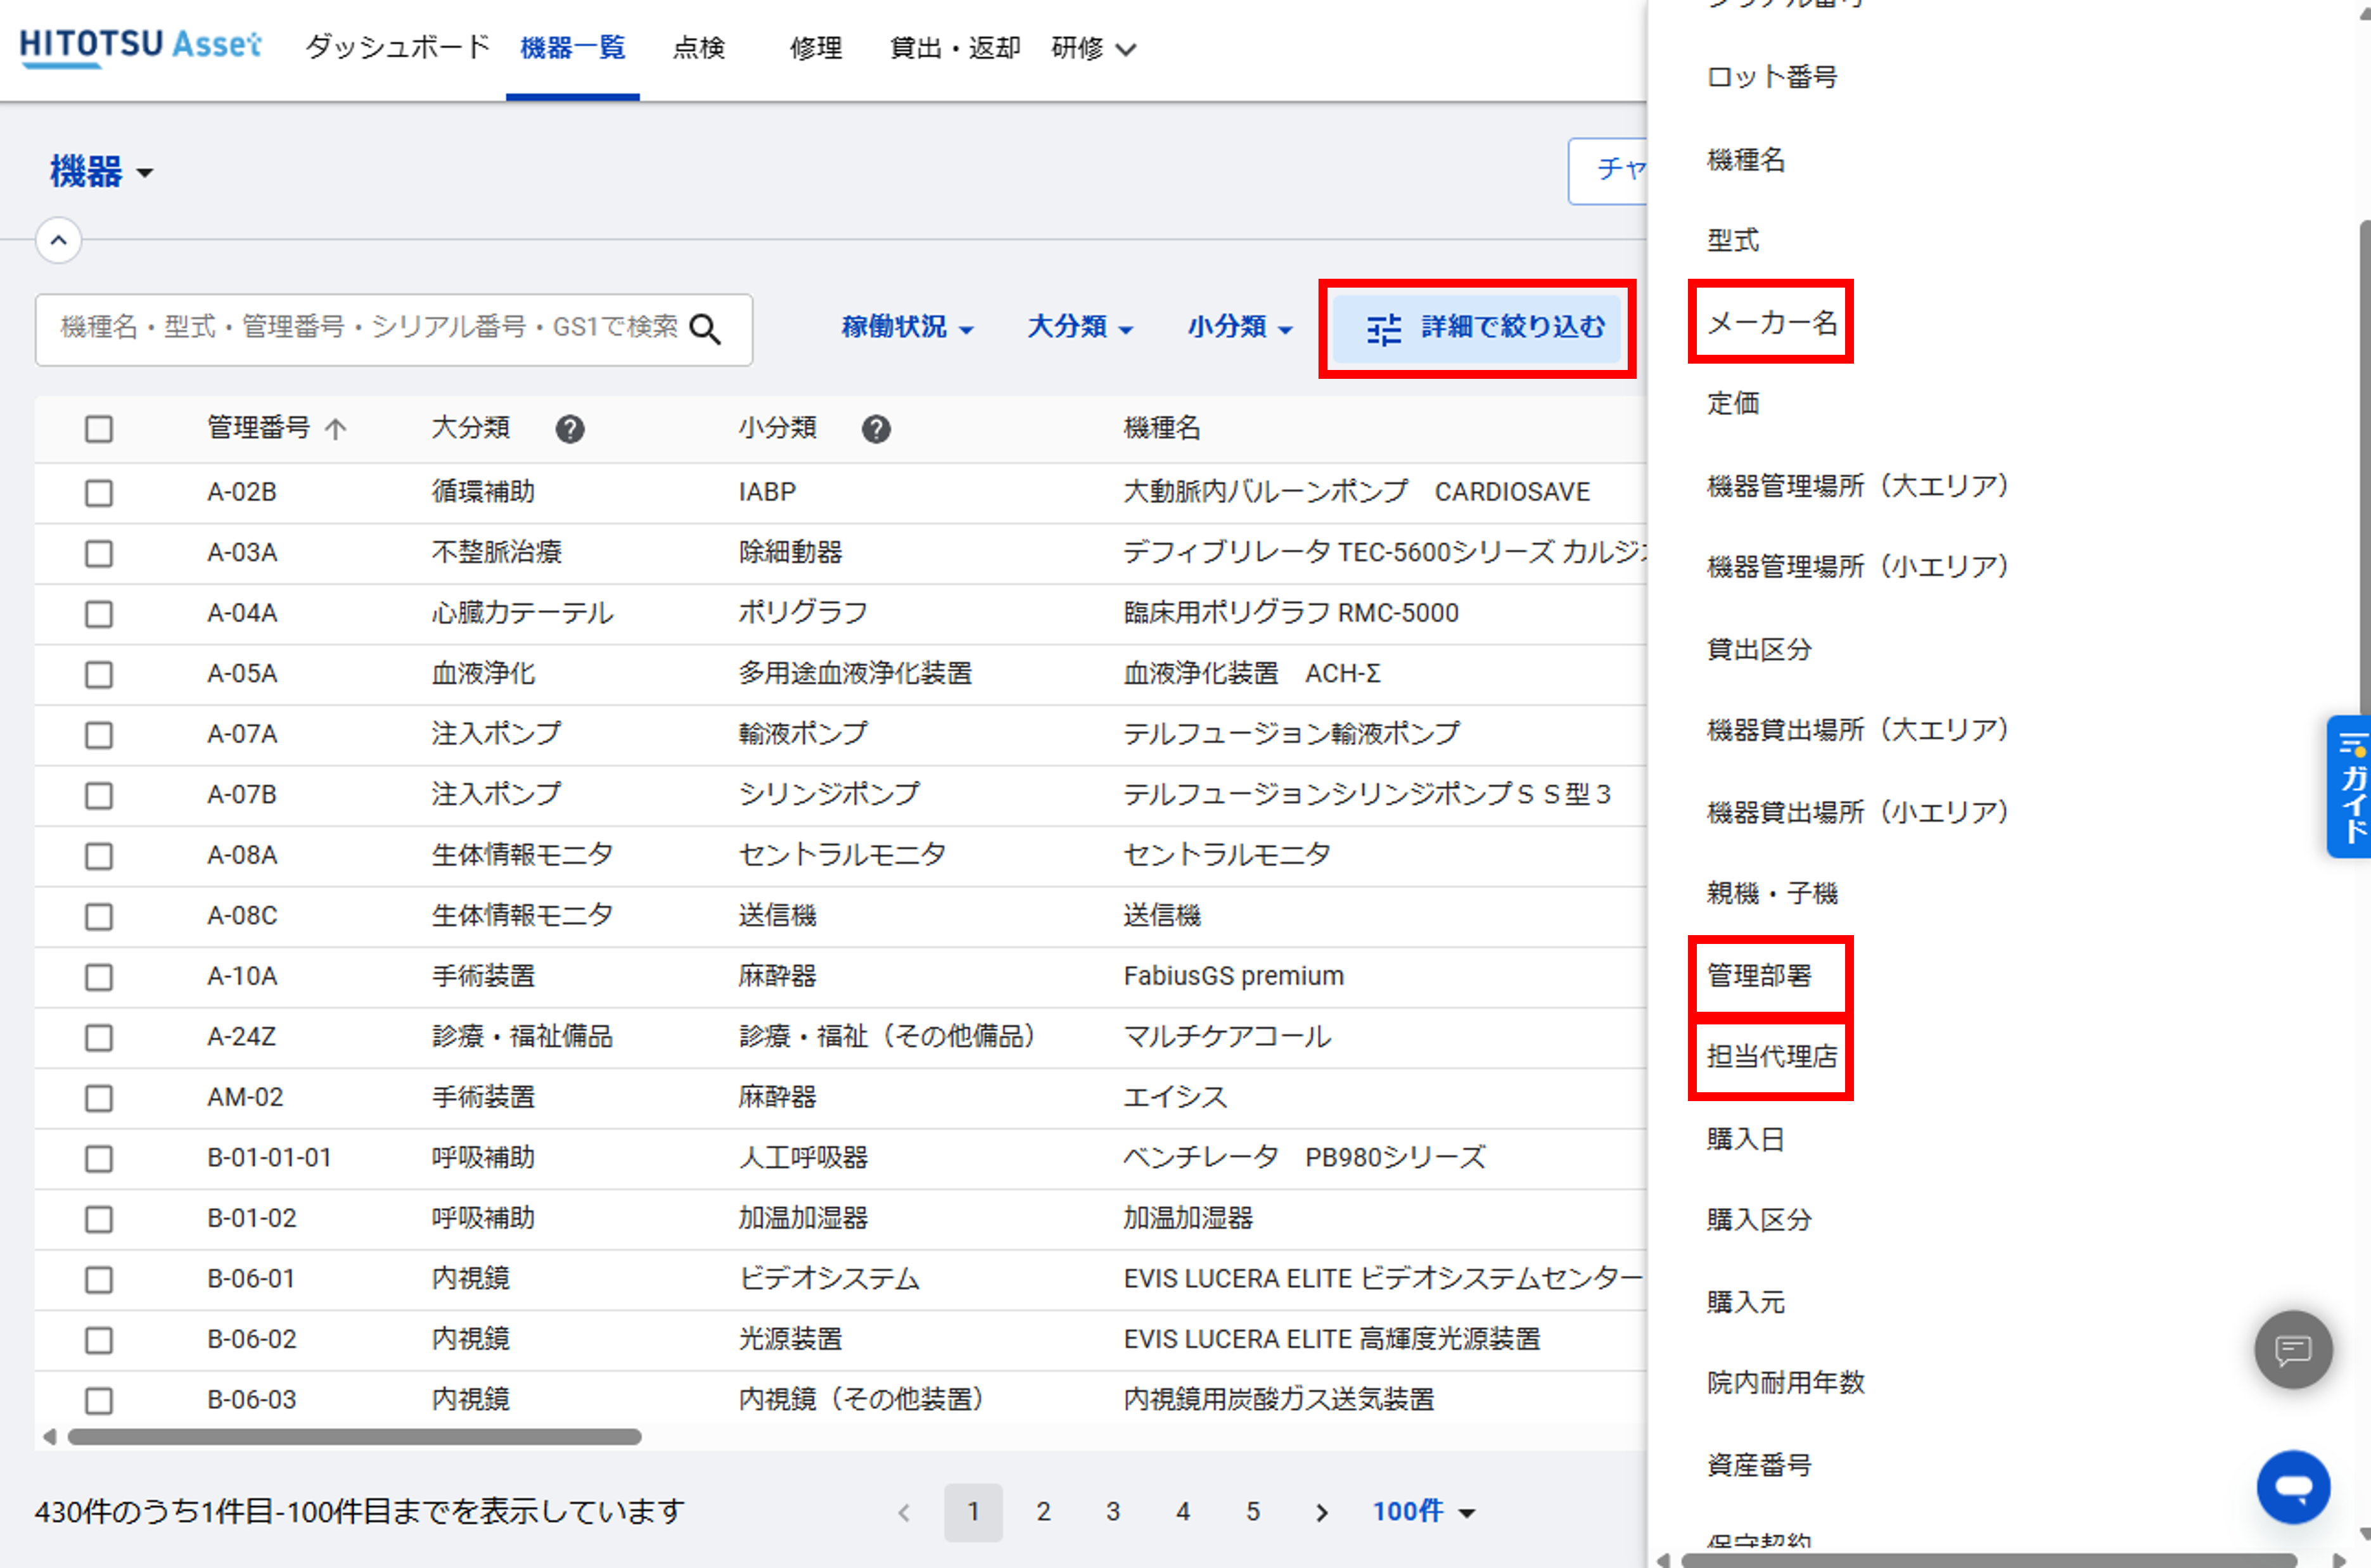Expand the 機器 title dropdown
The width and height of the screenshot is (2371, 1568).
point(102,172)
